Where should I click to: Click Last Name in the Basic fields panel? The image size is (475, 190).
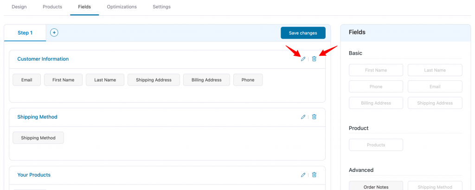click(x=435, y=70)
